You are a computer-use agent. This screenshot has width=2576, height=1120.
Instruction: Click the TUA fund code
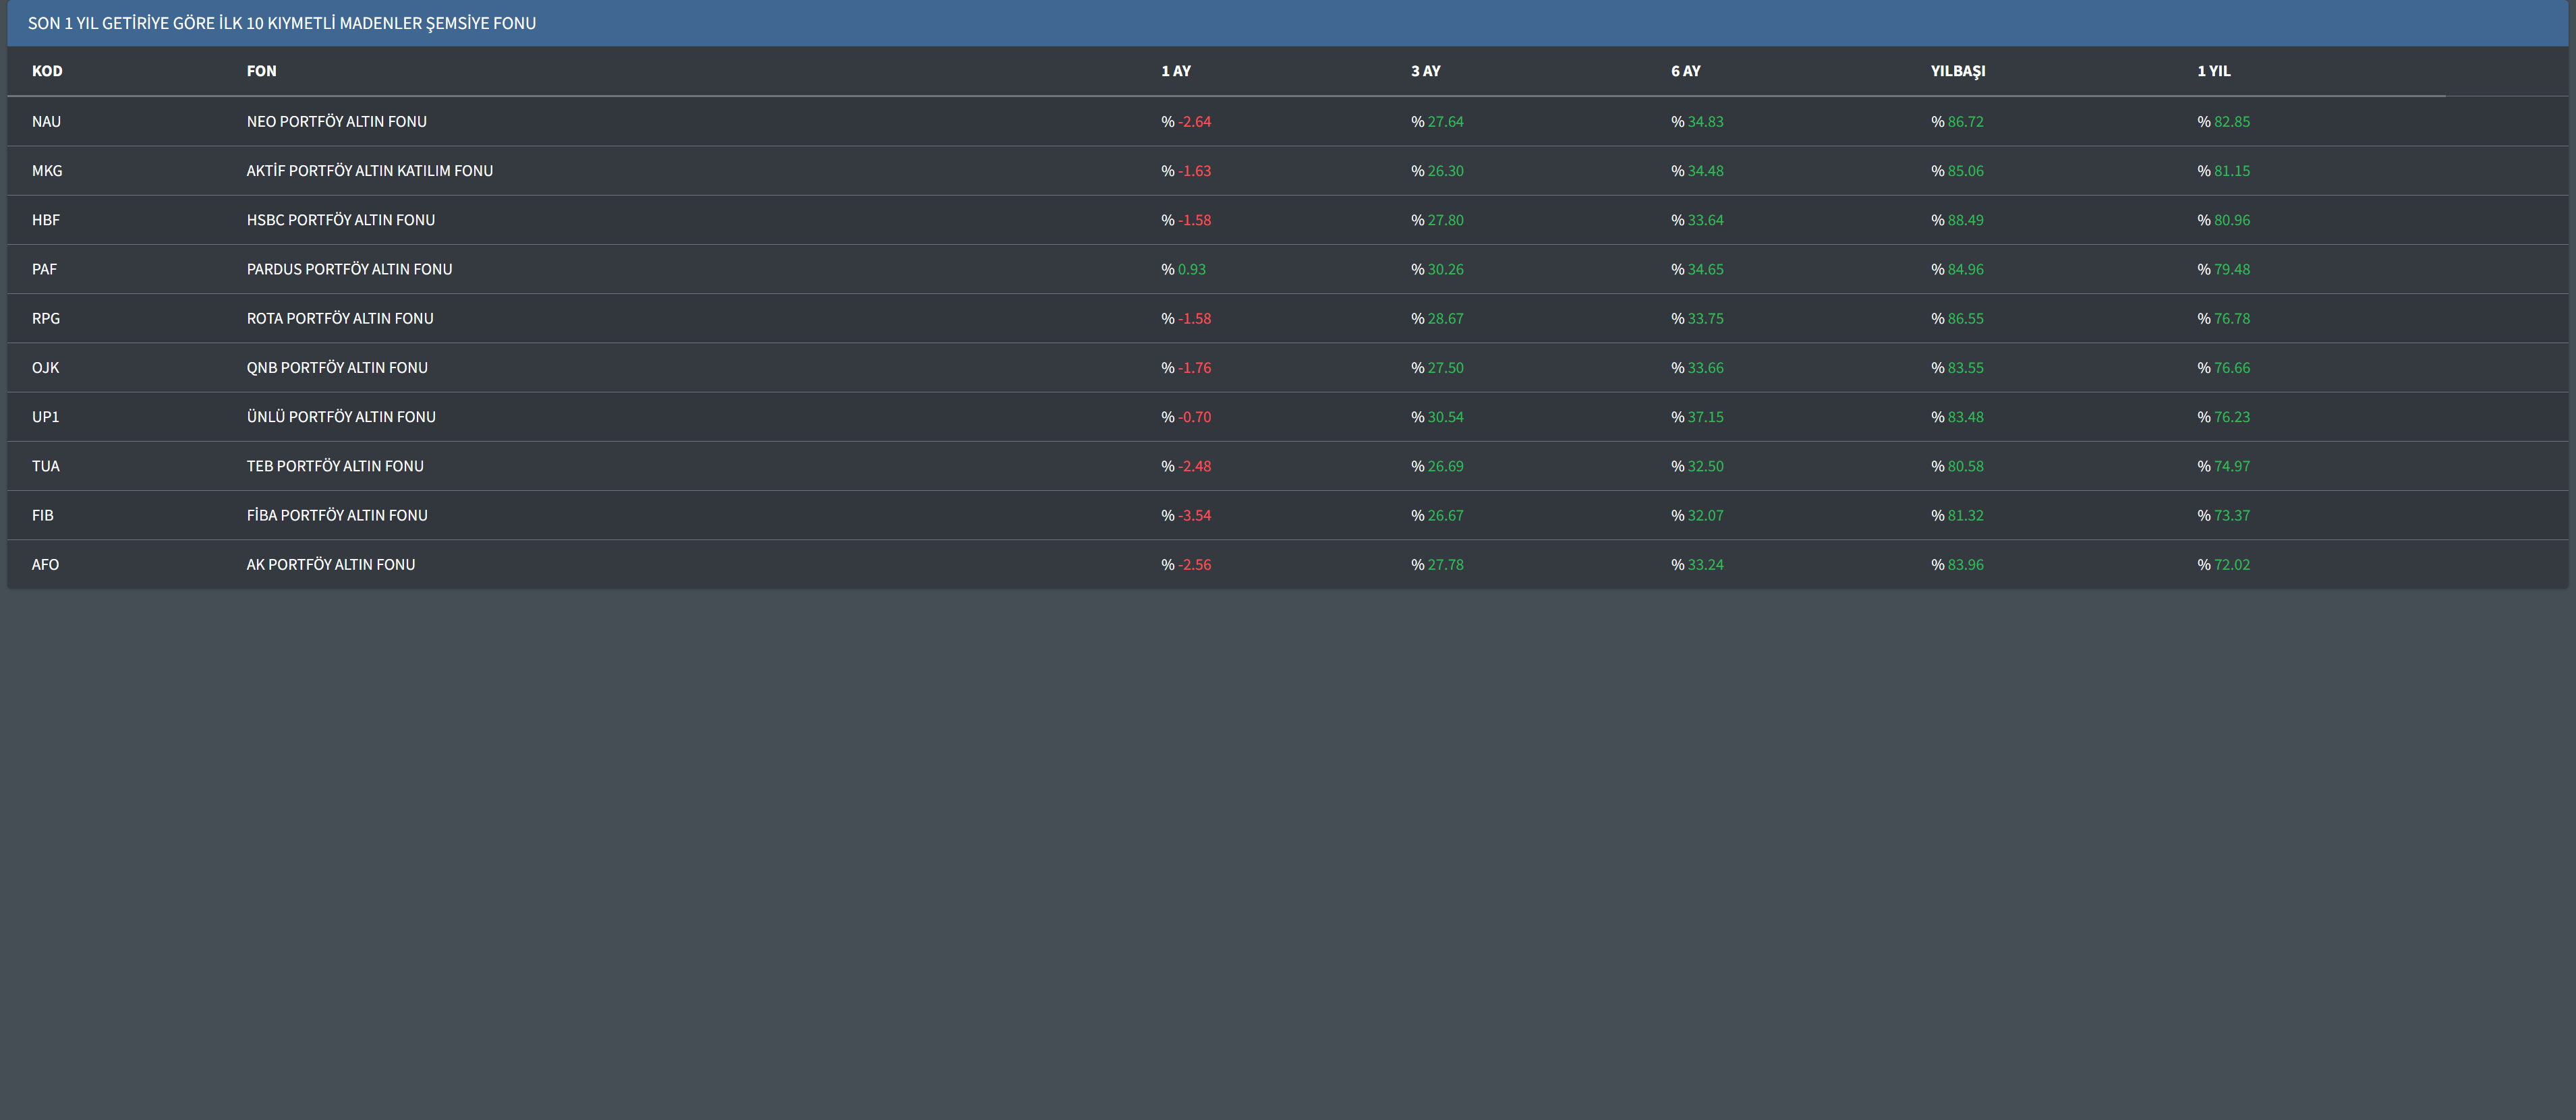click(x=45, y=466)
